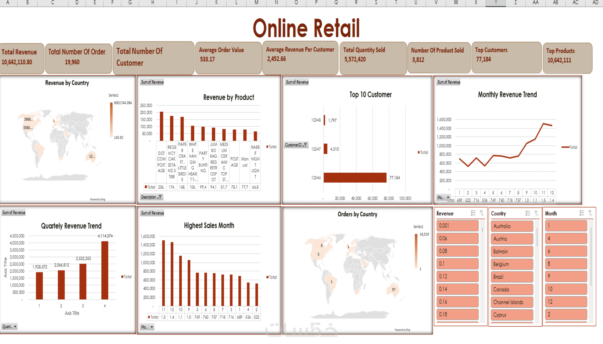Click the 'Online Retail' dashboard title
The height and width of the screenshot is (344, 603).
click(306, 28)
